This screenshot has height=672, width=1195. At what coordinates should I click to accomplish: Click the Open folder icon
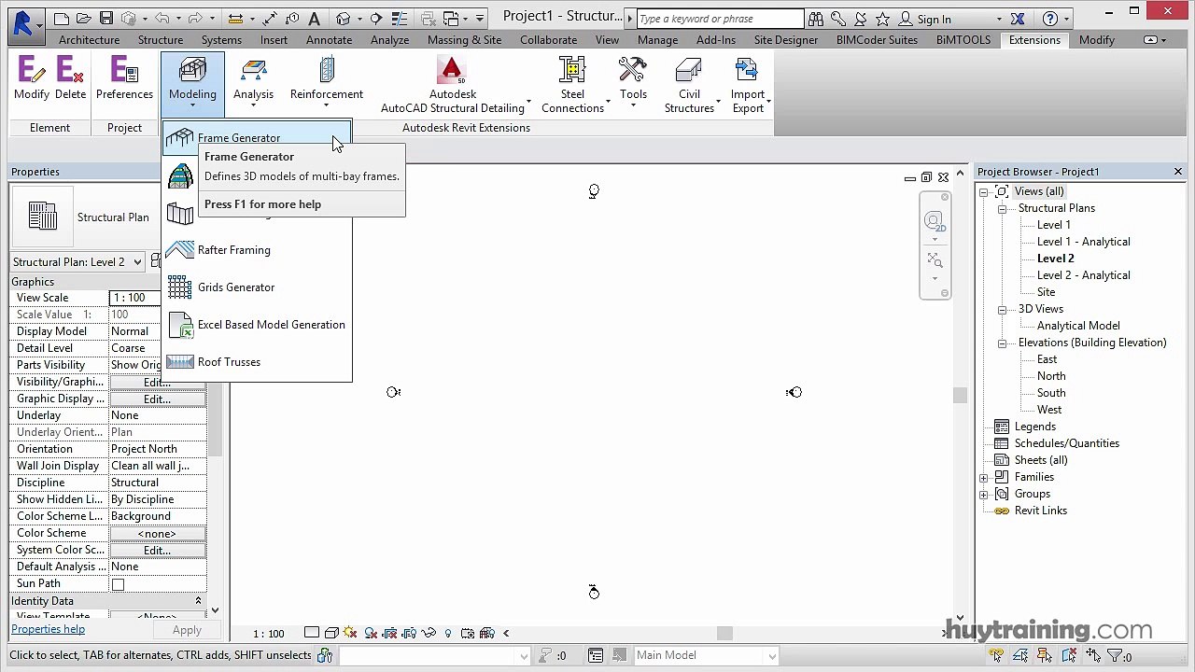pyautogui.click(x=84, y=19)
